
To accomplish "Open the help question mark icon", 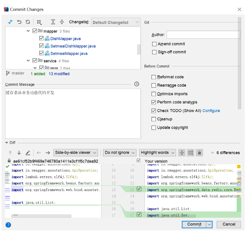I will click(8, 225).
